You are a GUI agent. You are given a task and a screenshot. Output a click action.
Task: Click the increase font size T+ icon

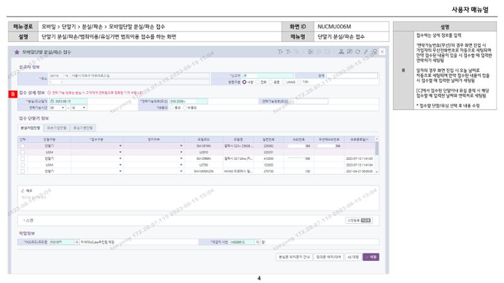pyautogui.click(x=280, y=52)
